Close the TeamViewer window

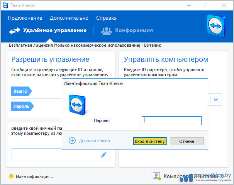click(224, 5)
